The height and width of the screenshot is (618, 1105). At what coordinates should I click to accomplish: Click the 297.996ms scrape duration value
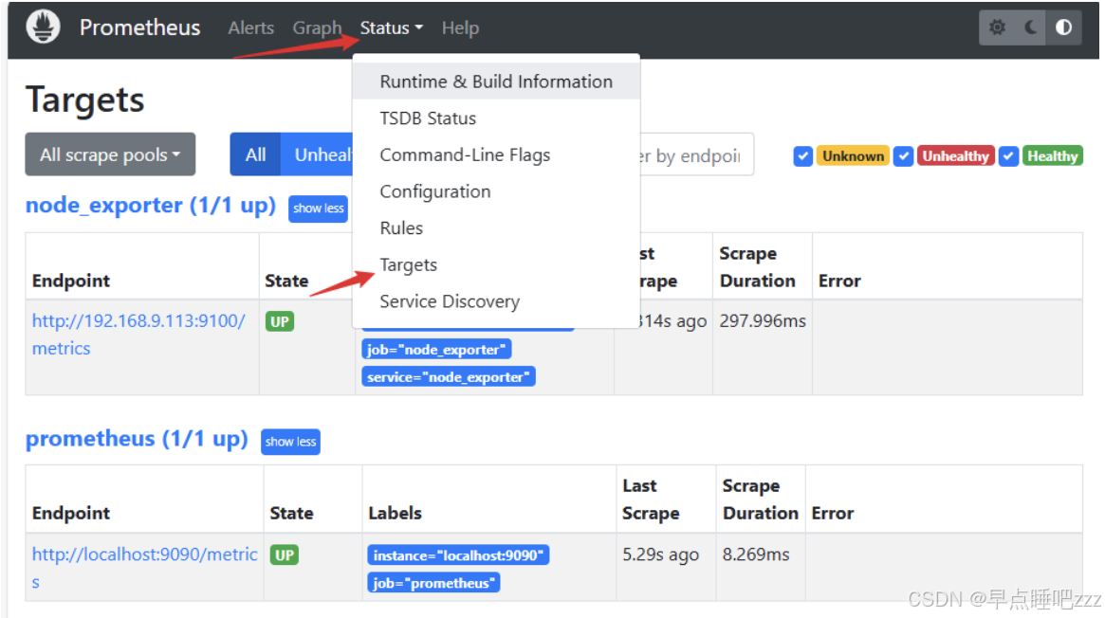pos(763,321)
